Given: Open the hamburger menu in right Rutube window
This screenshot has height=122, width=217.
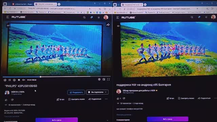Looking at the screenshot, I should pyautogui.click(x=118, y=17).
